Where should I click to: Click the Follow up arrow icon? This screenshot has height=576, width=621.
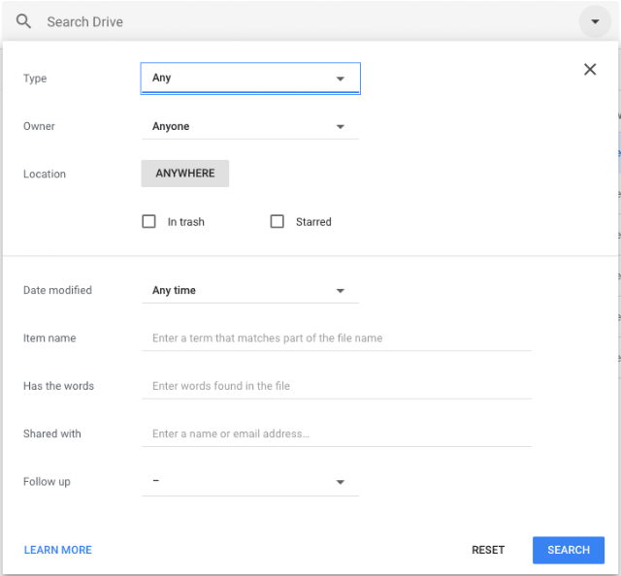[341, 482]
